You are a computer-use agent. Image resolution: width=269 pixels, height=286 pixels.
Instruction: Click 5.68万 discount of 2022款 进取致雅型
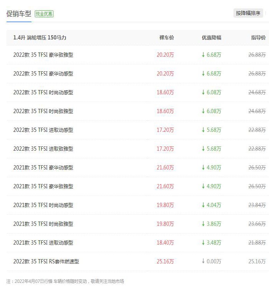click(x=211, y=149)
